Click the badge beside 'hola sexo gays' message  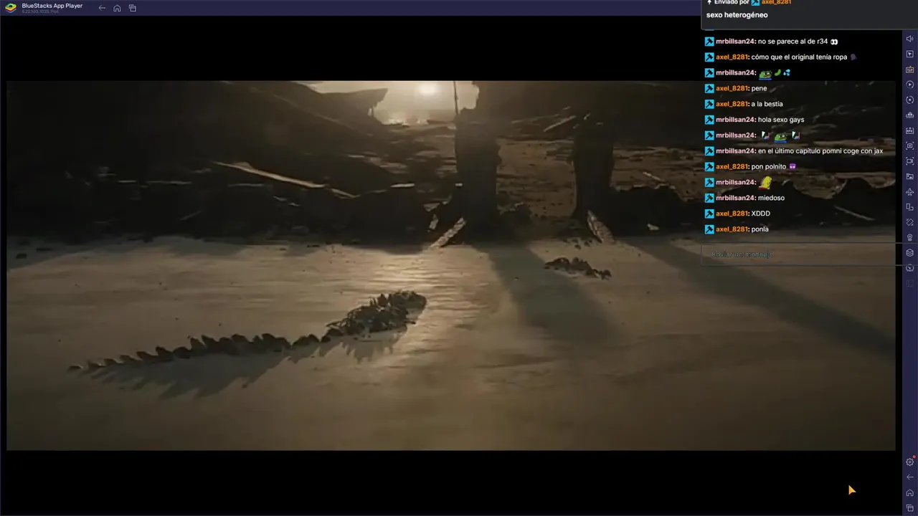709,120
